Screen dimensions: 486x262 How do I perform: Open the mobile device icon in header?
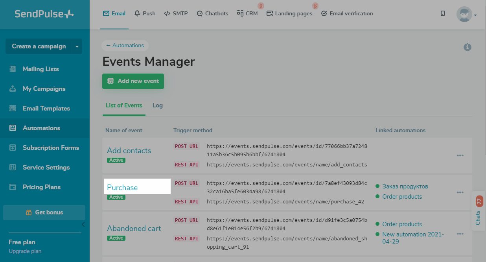(x=443, y=13)
